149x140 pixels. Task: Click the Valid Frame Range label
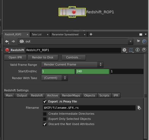click(x=23, y=65)
